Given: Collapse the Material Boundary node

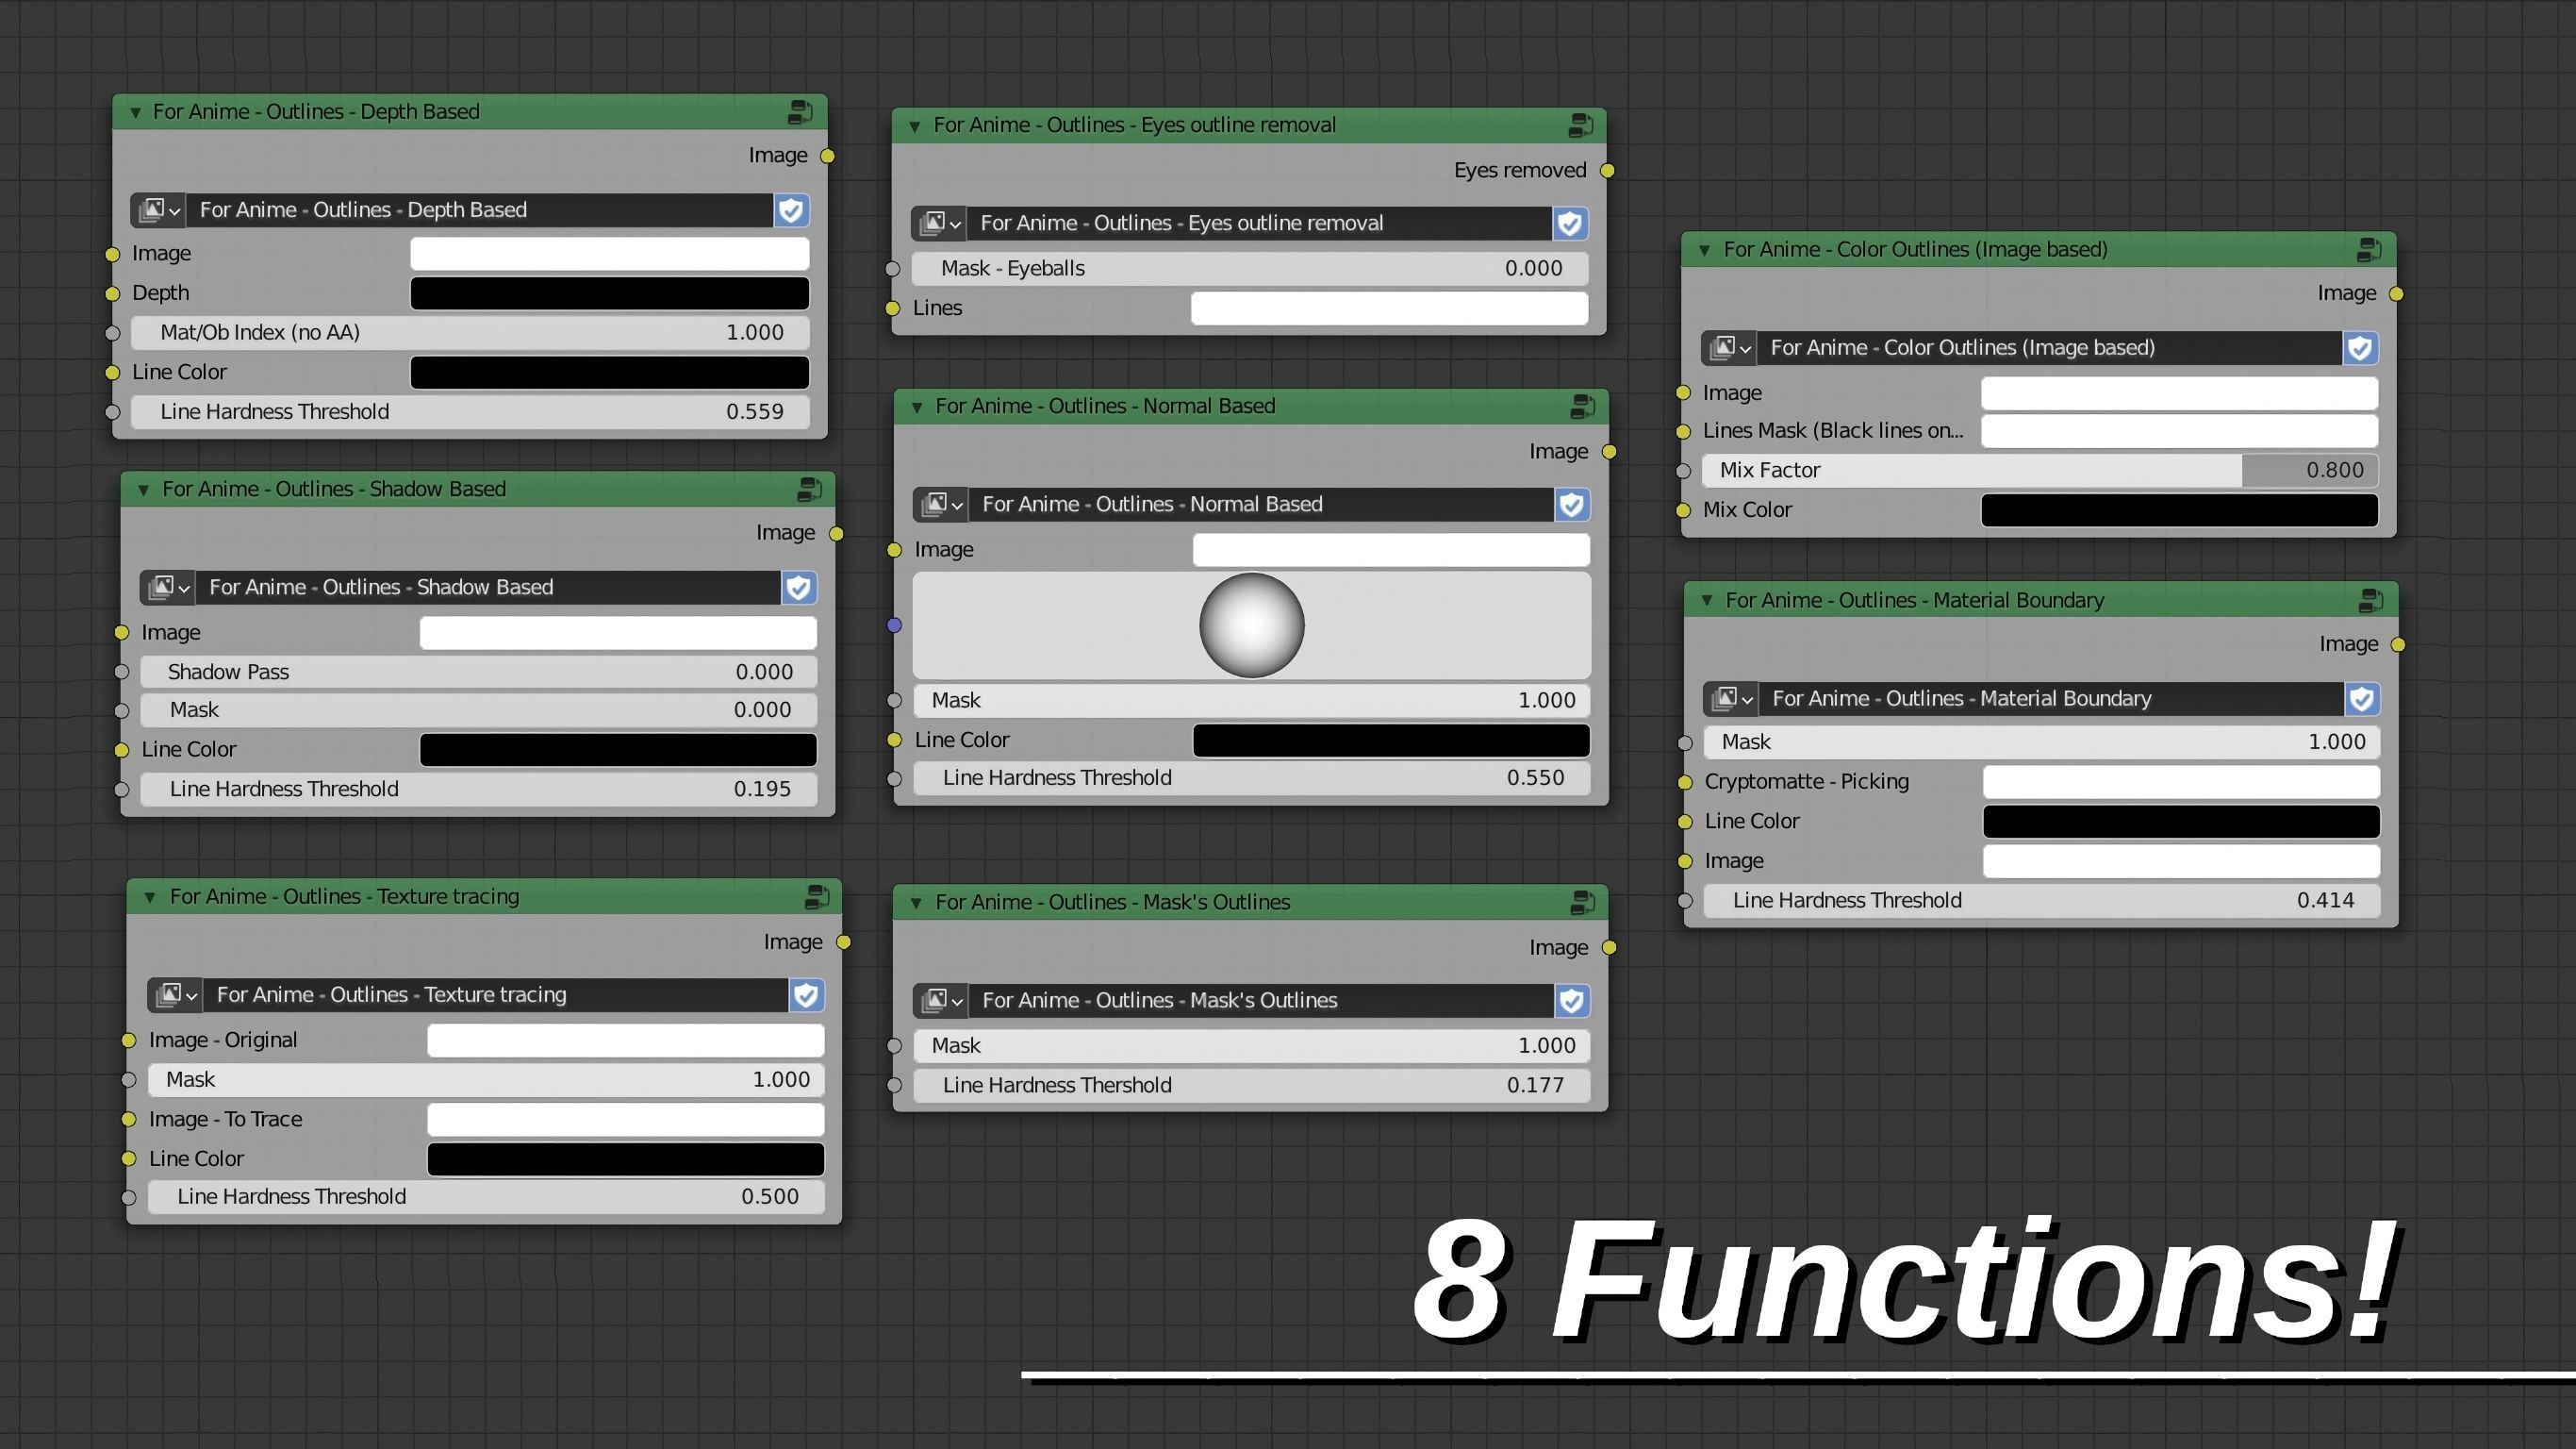Looking at the screenshot, I should pos(1706,602).
